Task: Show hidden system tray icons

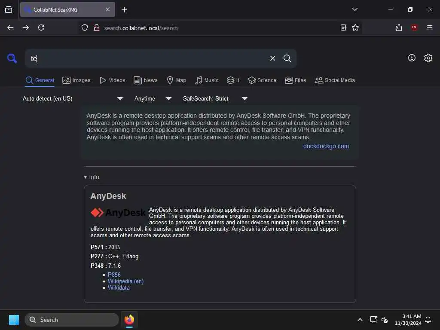Action: click(360, 320)
